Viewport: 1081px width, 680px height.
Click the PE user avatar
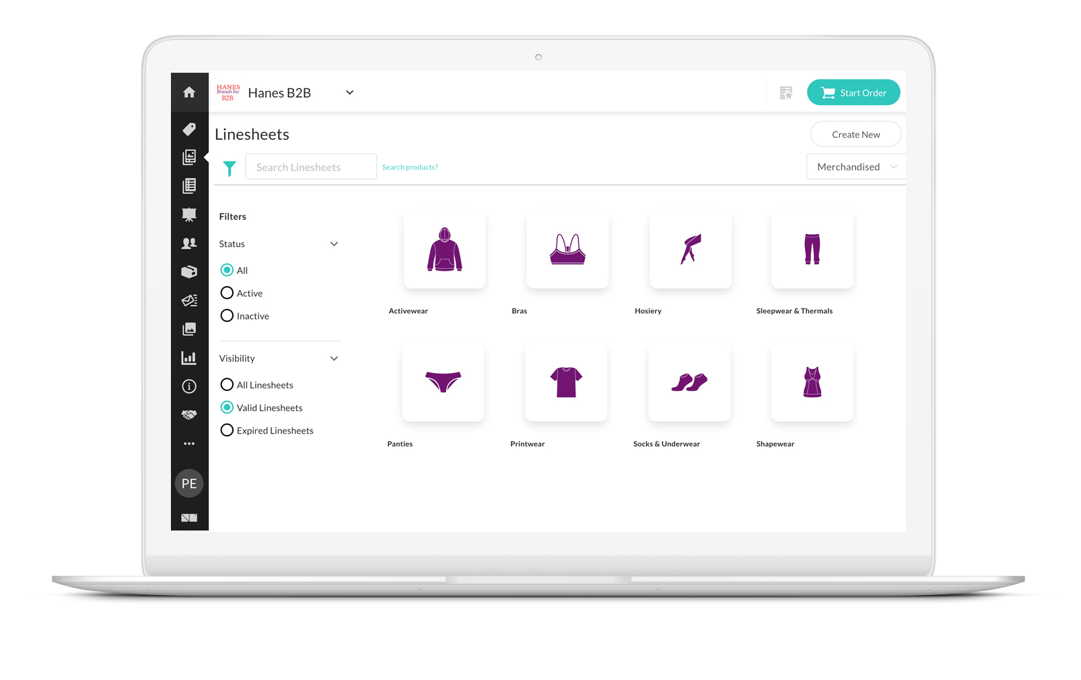coord(189,483)
